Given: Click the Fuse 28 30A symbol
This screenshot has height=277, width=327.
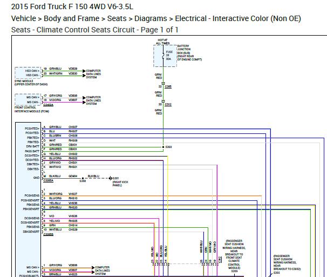Looking at the screenshot, I should [165, 56].
